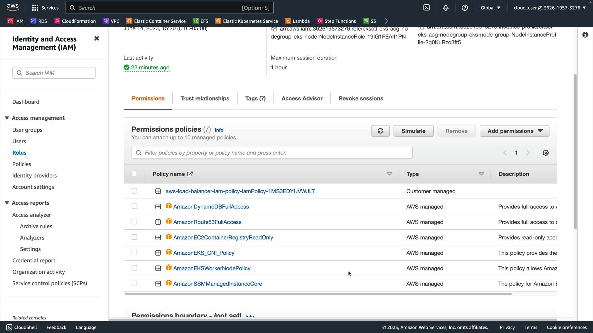593x333 pixels.
Task: Open Lambda shortcut in favorites bar
Action: coord(297,21)
